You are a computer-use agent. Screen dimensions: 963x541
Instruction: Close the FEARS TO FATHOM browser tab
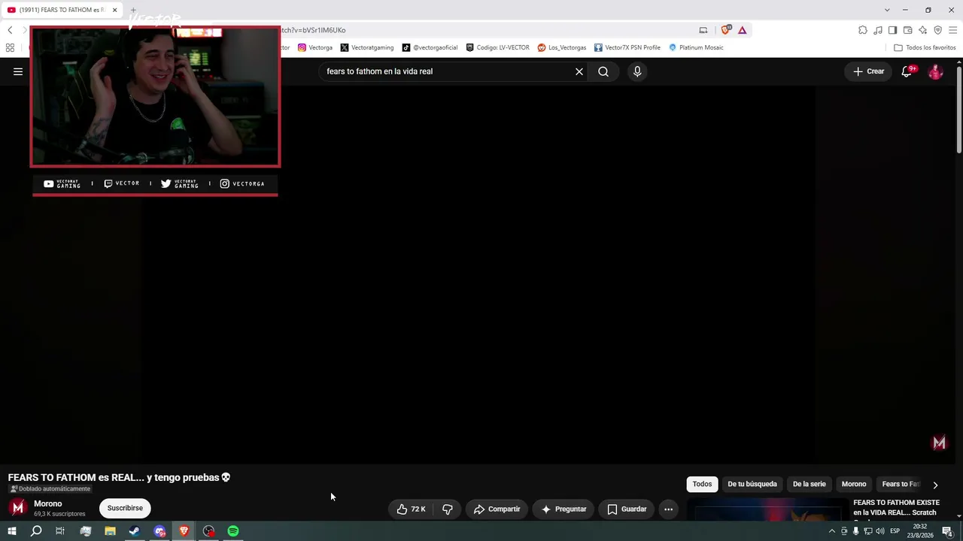(115, 10)
